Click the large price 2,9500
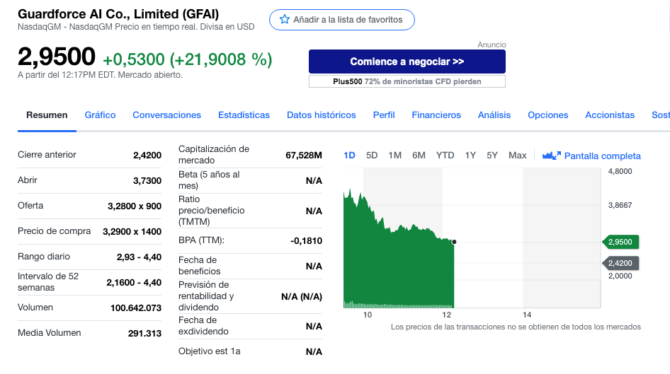This screenshot has height=374, width=670. tap(57, 57)
